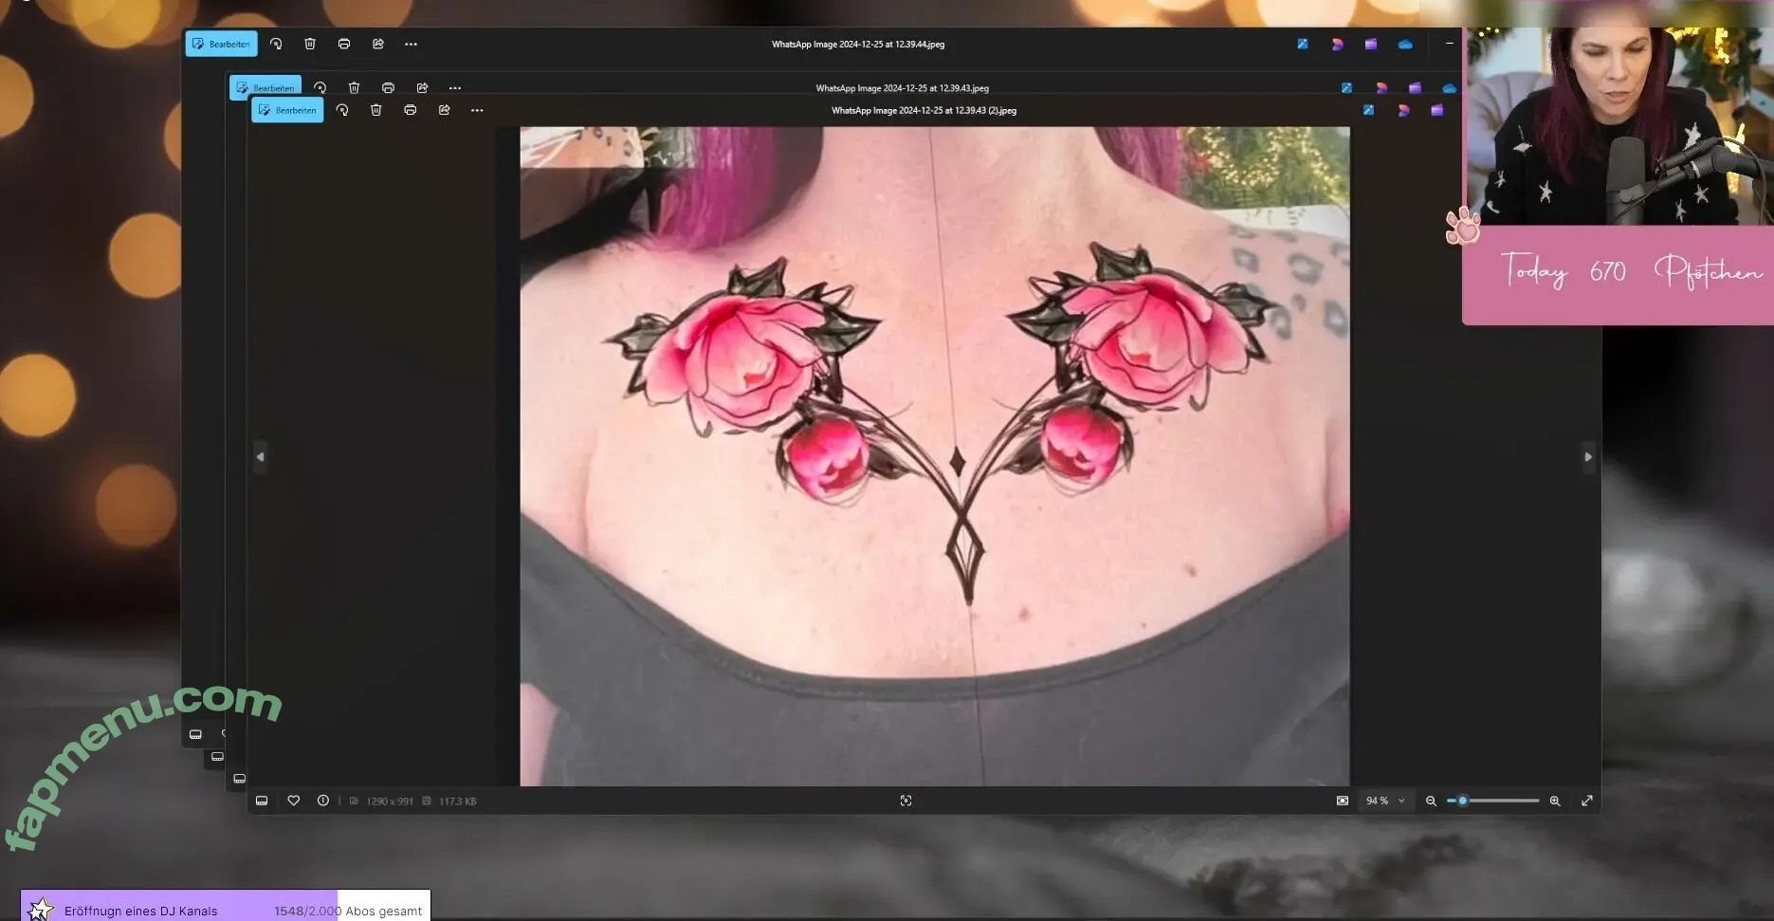Viewport: 1774px width, 921px height.
Task: Show file information with the info icon
Action: (323, 801)
